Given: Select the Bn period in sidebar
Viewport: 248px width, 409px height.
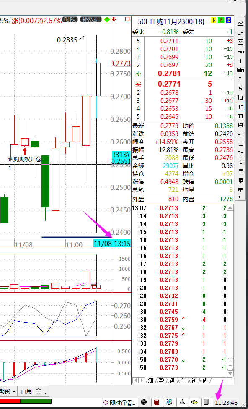Looking at the screenshot, I should click(x=240, y=33).
